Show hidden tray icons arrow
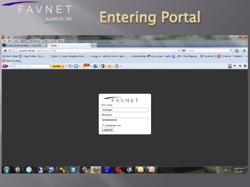Screen dimensions: 250x187 coord(221,170)
